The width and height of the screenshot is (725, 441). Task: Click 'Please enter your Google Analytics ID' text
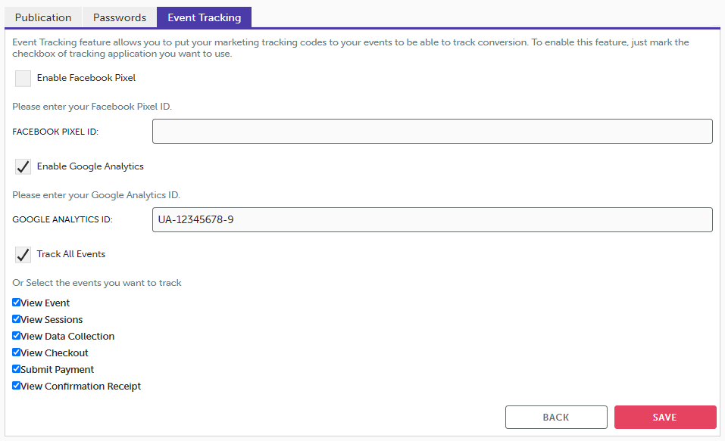96,195
